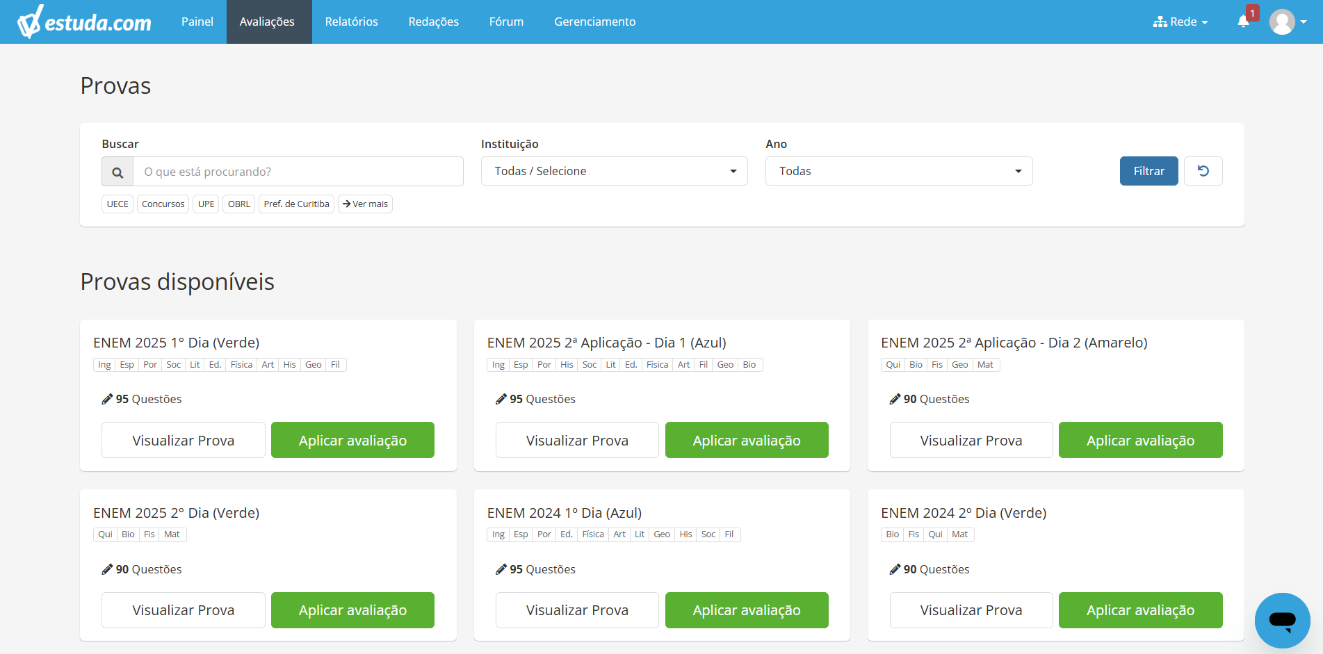Open the Rede dropdown menu

pos(1180,22)
